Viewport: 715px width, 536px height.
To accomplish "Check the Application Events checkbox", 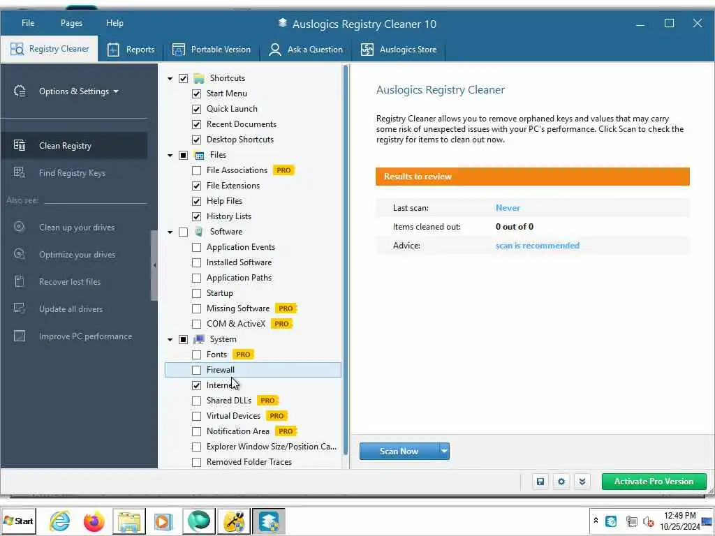I will (196, 248).
